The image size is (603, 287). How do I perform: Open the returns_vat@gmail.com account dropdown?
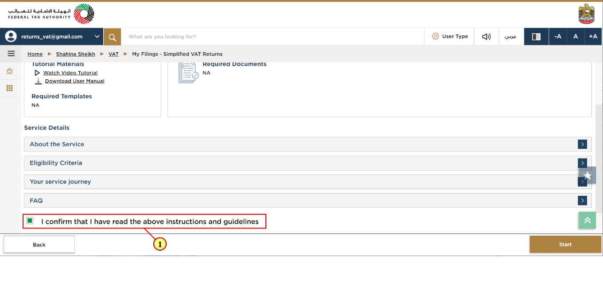coord(52,37)
